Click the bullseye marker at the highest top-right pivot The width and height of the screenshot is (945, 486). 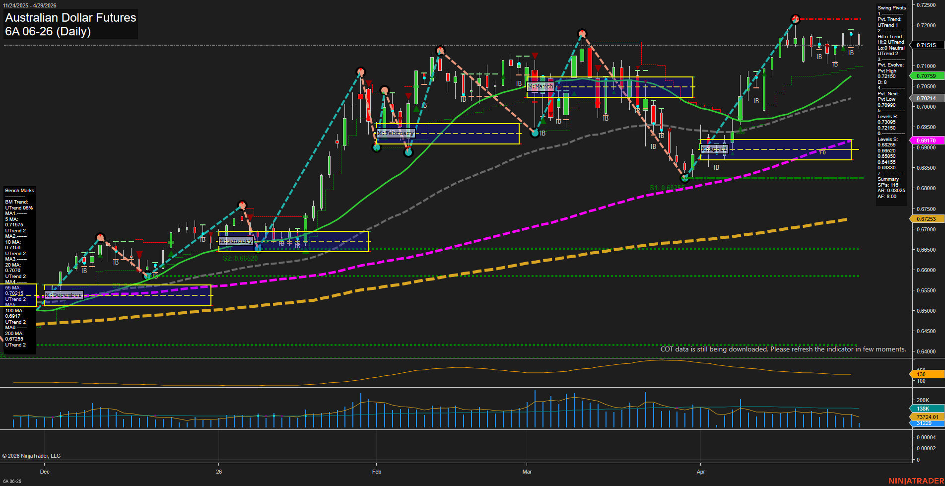pyautogui.click(x=795, y=20)
